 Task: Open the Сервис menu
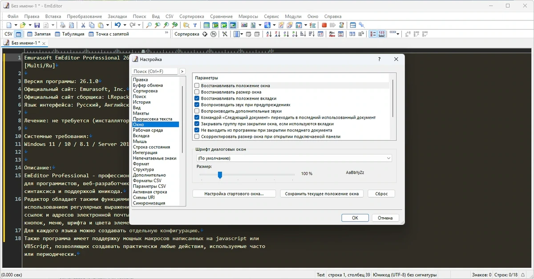click(x=271, y=16)
